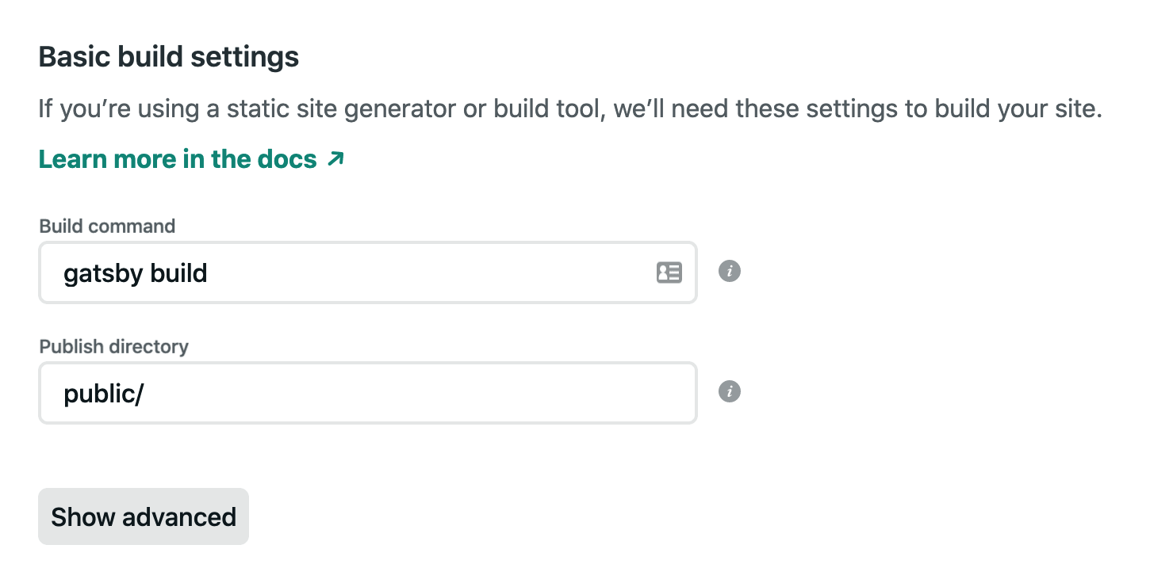Show info tooltip for Publish directory

point(730,392)
